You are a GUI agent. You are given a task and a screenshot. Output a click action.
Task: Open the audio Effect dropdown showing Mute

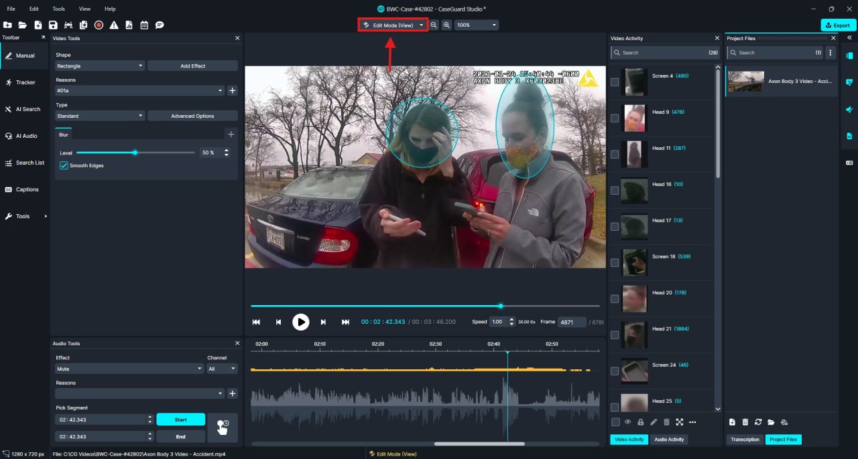coord(129,368)
